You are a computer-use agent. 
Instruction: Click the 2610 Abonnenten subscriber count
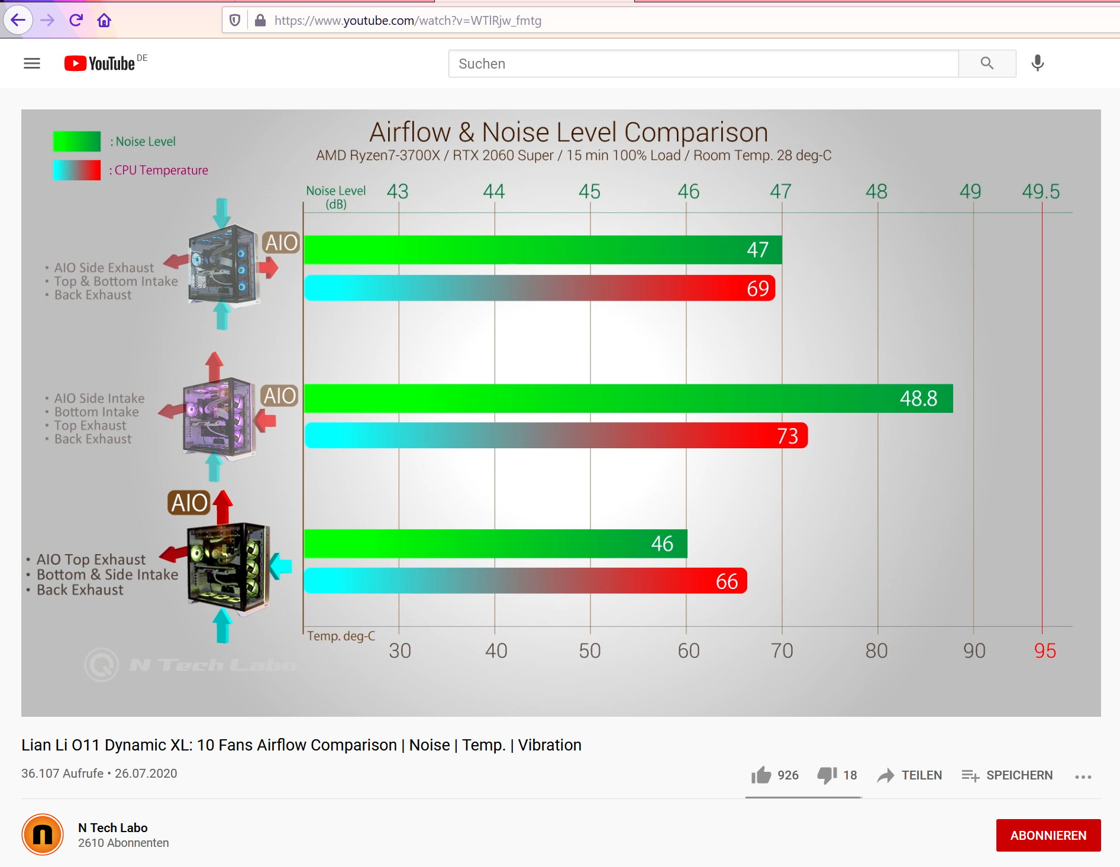(x=124, y=843)
